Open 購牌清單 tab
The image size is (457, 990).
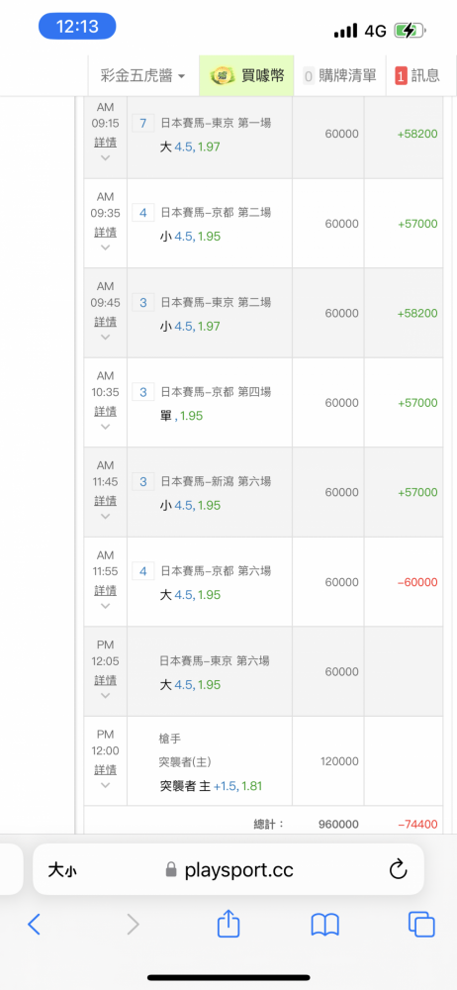[x=339, y=76]
